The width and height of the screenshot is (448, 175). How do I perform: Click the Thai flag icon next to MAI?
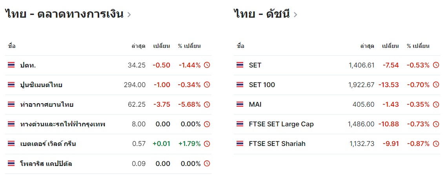pyautogui.click(x=240, y=105)
